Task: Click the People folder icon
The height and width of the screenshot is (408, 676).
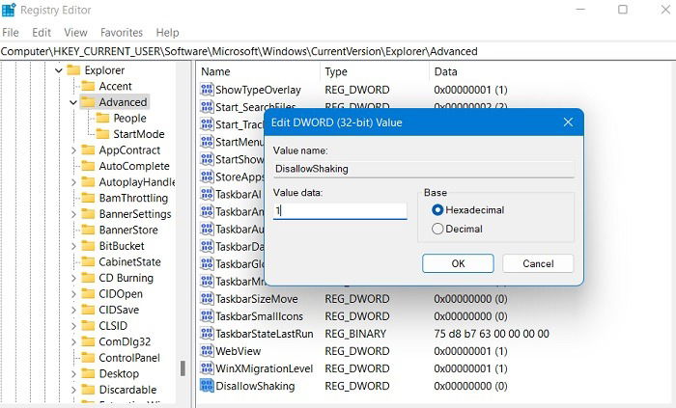Action: (x=102, y=118)
